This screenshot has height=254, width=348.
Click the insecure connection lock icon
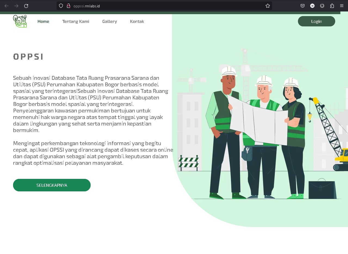tap(69, 6)
